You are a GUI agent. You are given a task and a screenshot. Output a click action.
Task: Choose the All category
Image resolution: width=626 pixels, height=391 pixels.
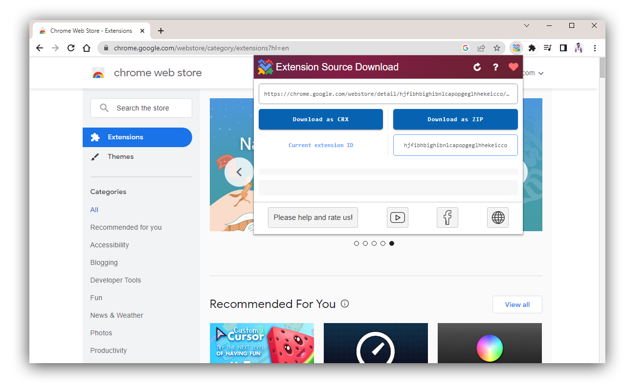pos(94,210)
